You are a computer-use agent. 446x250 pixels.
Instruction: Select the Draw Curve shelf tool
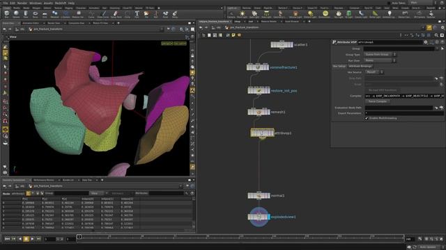103,14
